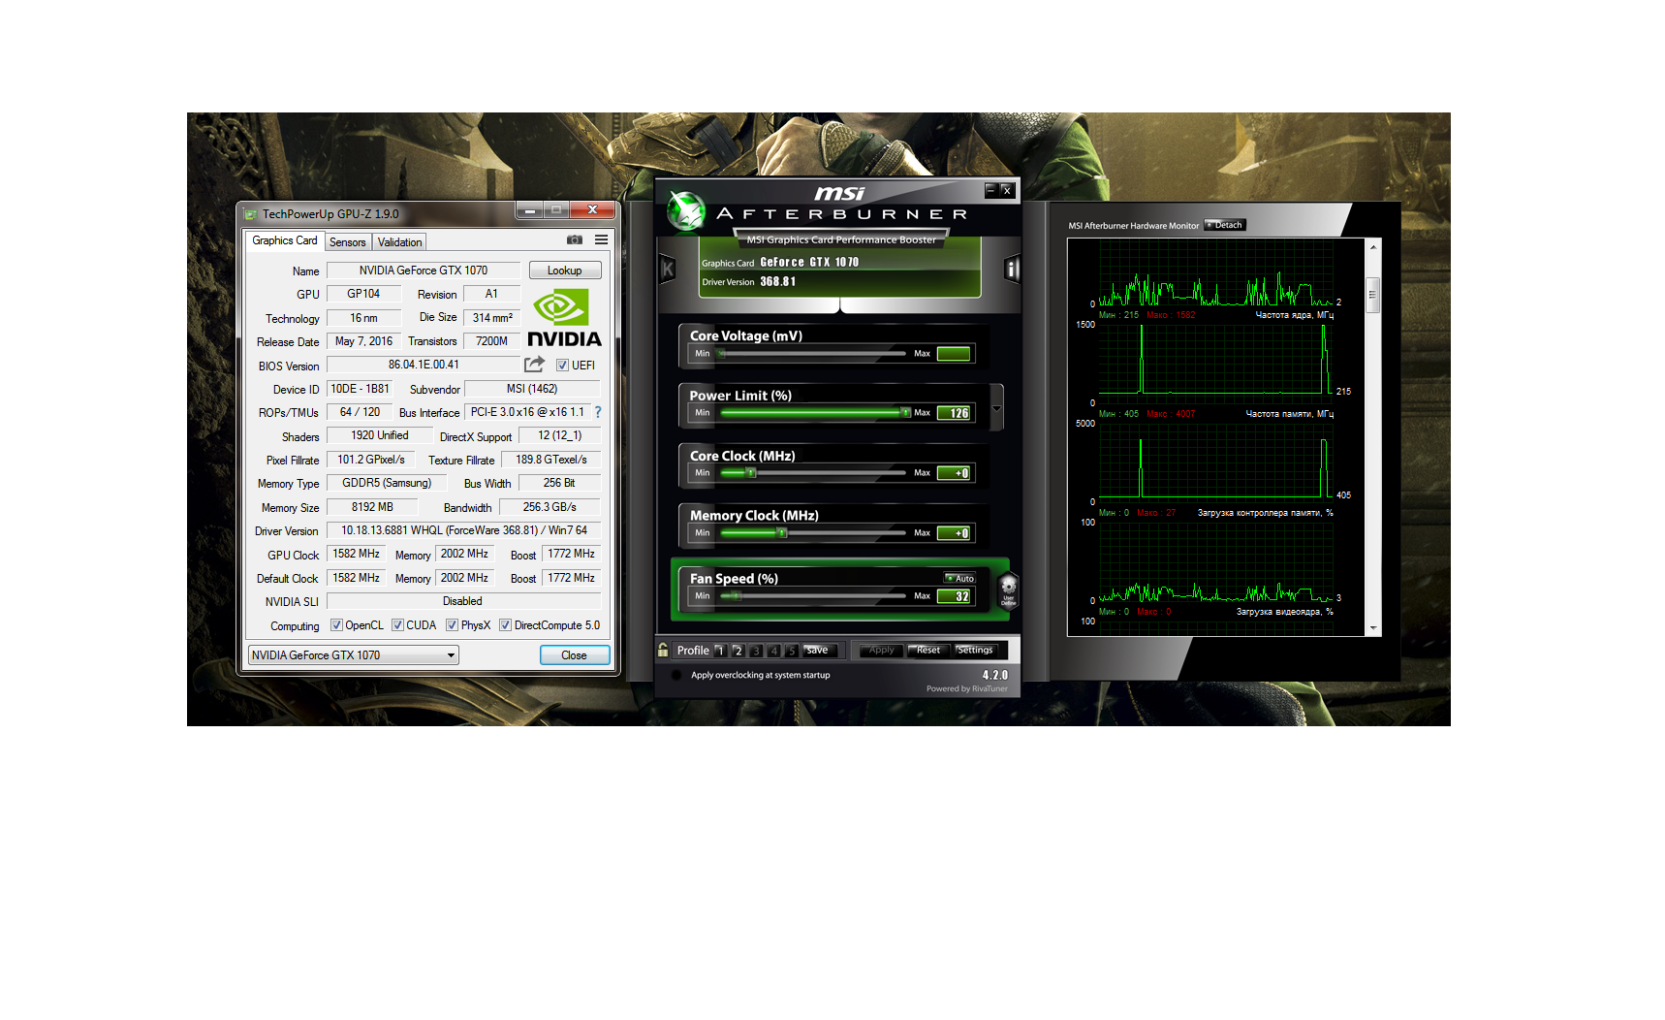Close the MSI Afterburner window
Screen dimensions: 1665x1020
click(1007, 190)
